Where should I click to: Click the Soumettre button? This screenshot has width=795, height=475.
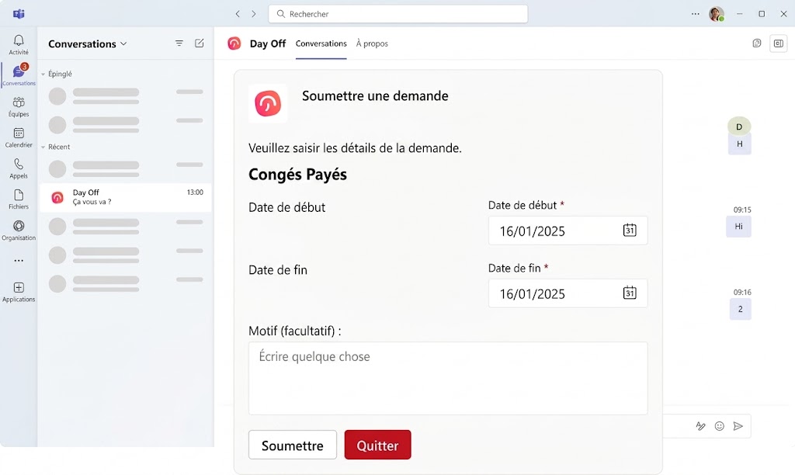[293, 445]
